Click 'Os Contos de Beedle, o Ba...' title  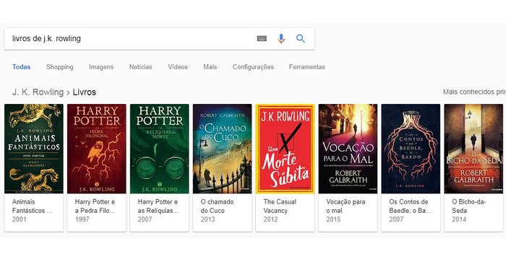(x=410, y=206)
